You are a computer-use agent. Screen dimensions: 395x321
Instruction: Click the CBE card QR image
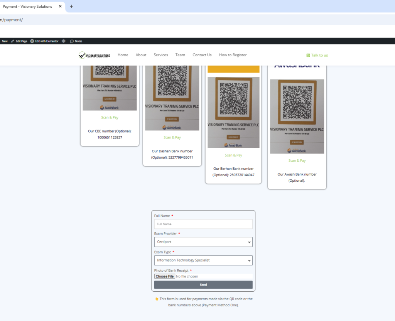point(110,88)
